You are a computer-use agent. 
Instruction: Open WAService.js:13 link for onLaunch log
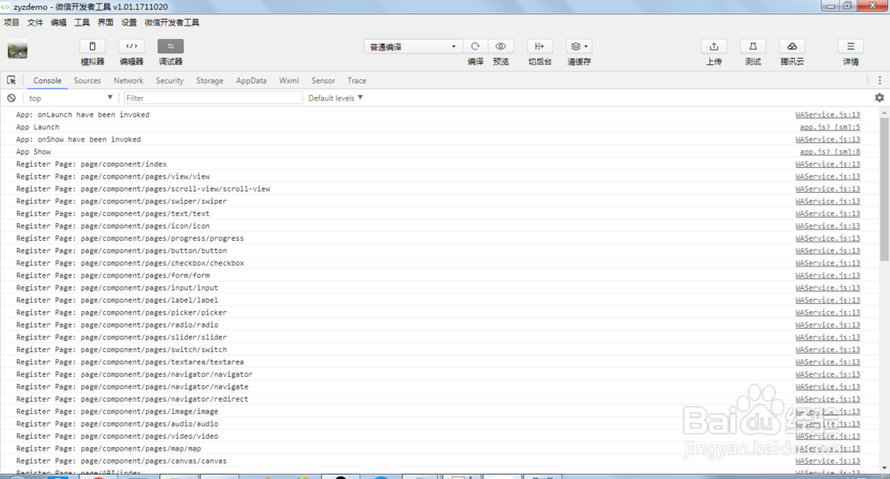tap(828, 115)
